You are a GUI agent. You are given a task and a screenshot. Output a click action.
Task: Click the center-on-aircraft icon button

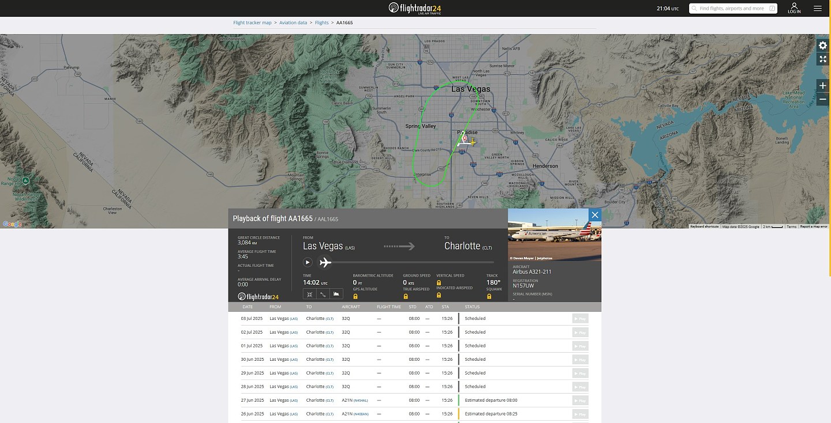tap(310, 294)
